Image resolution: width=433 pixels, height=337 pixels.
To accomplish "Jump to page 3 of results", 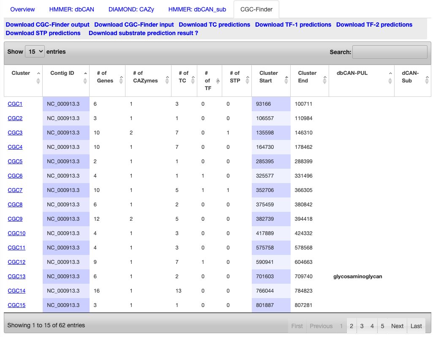I will (x=362, y=326).
